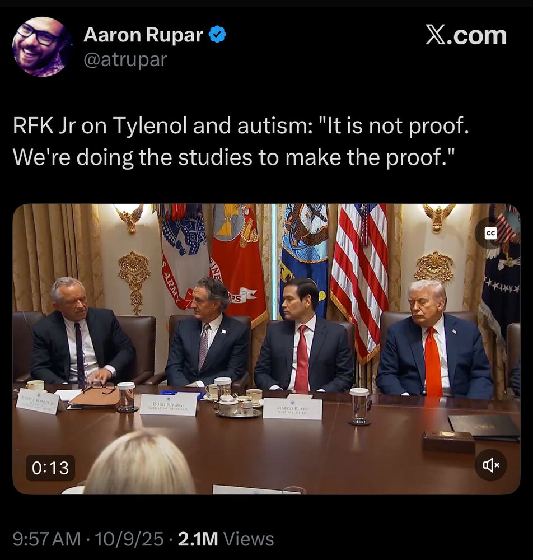Open the @atrupar handle link
The image size is (533, 560).
125,60
